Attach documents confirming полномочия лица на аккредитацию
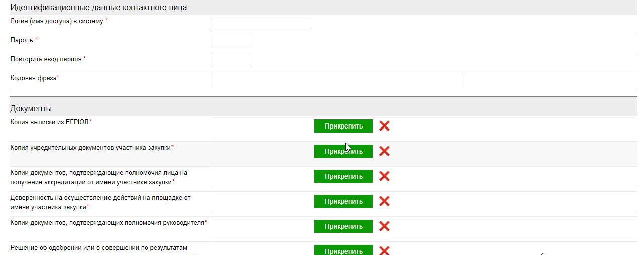Image resolution: width=641 pixels, height=255 pixels. (x=343, y=176)
